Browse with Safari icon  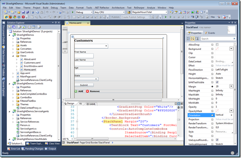click(19, 17)
